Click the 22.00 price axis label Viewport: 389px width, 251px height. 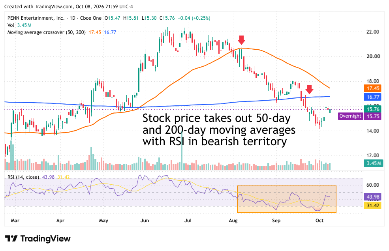click(x=373, y=32)
